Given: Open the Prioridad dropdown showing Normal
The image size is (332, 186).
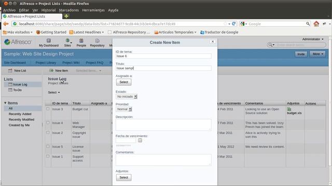Looking at the screenshot, I should (x=124, y=109).
